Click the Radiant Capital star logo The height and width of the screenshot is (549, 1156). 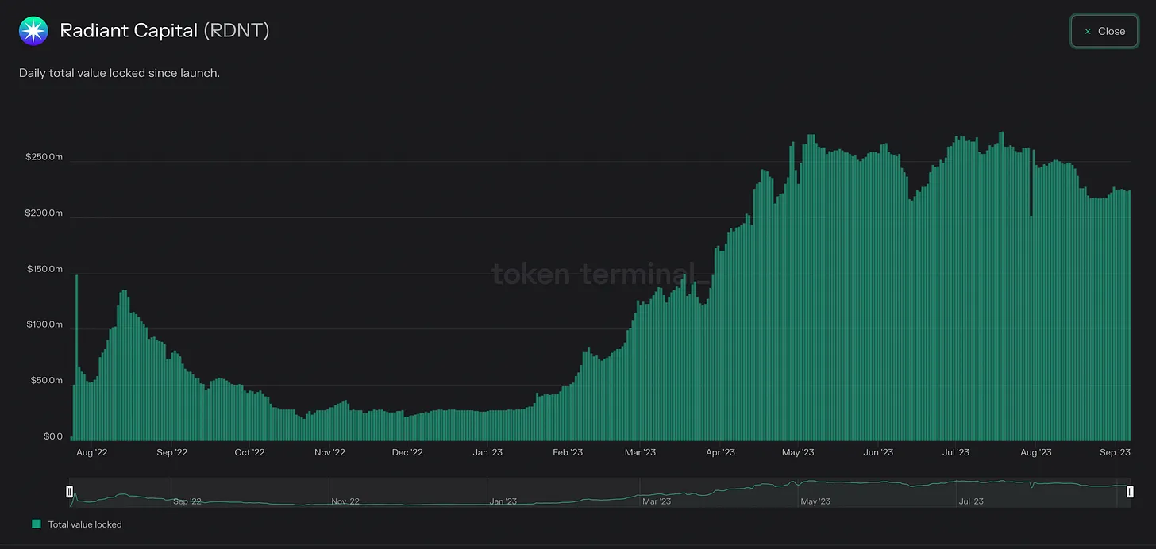click(33, 32)
